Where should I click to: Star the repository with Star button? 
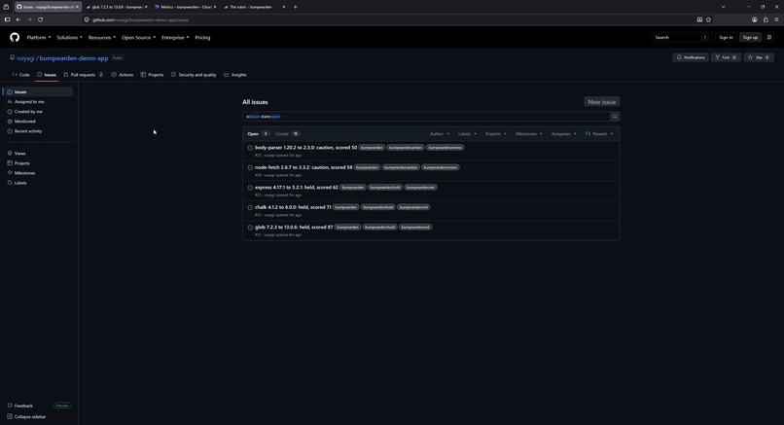759,57
